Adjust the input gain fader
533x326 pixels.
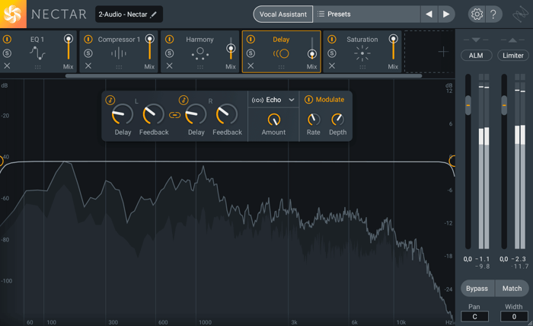point(468,105)
